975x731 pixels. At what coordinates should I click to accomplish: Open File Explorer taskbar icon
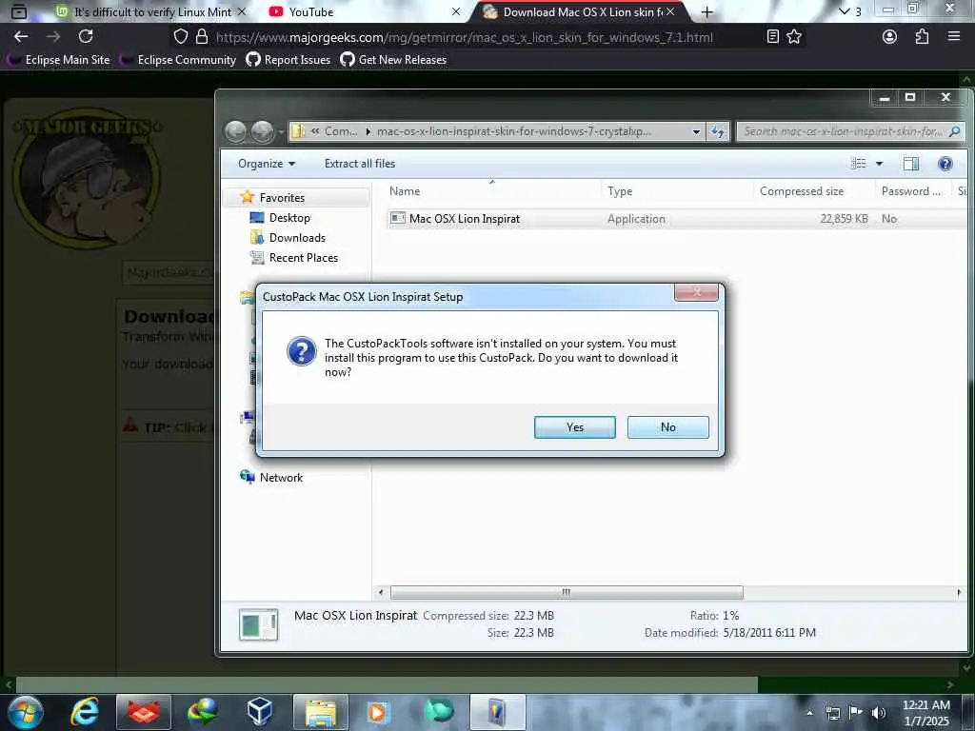321,712
